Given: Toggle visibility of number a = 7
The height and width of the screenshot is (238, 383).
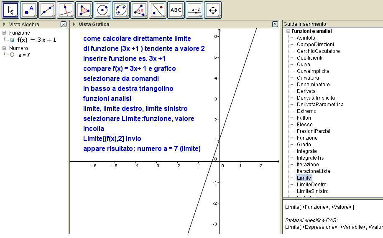Looking at the screenshot, I should 12,55.
